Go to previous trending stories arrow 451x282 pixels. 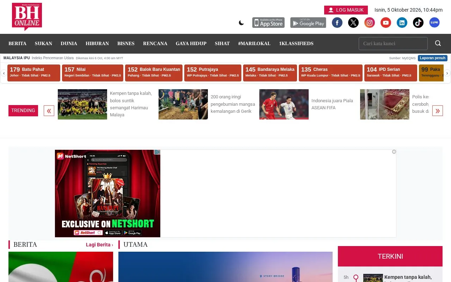click(49, 111)
